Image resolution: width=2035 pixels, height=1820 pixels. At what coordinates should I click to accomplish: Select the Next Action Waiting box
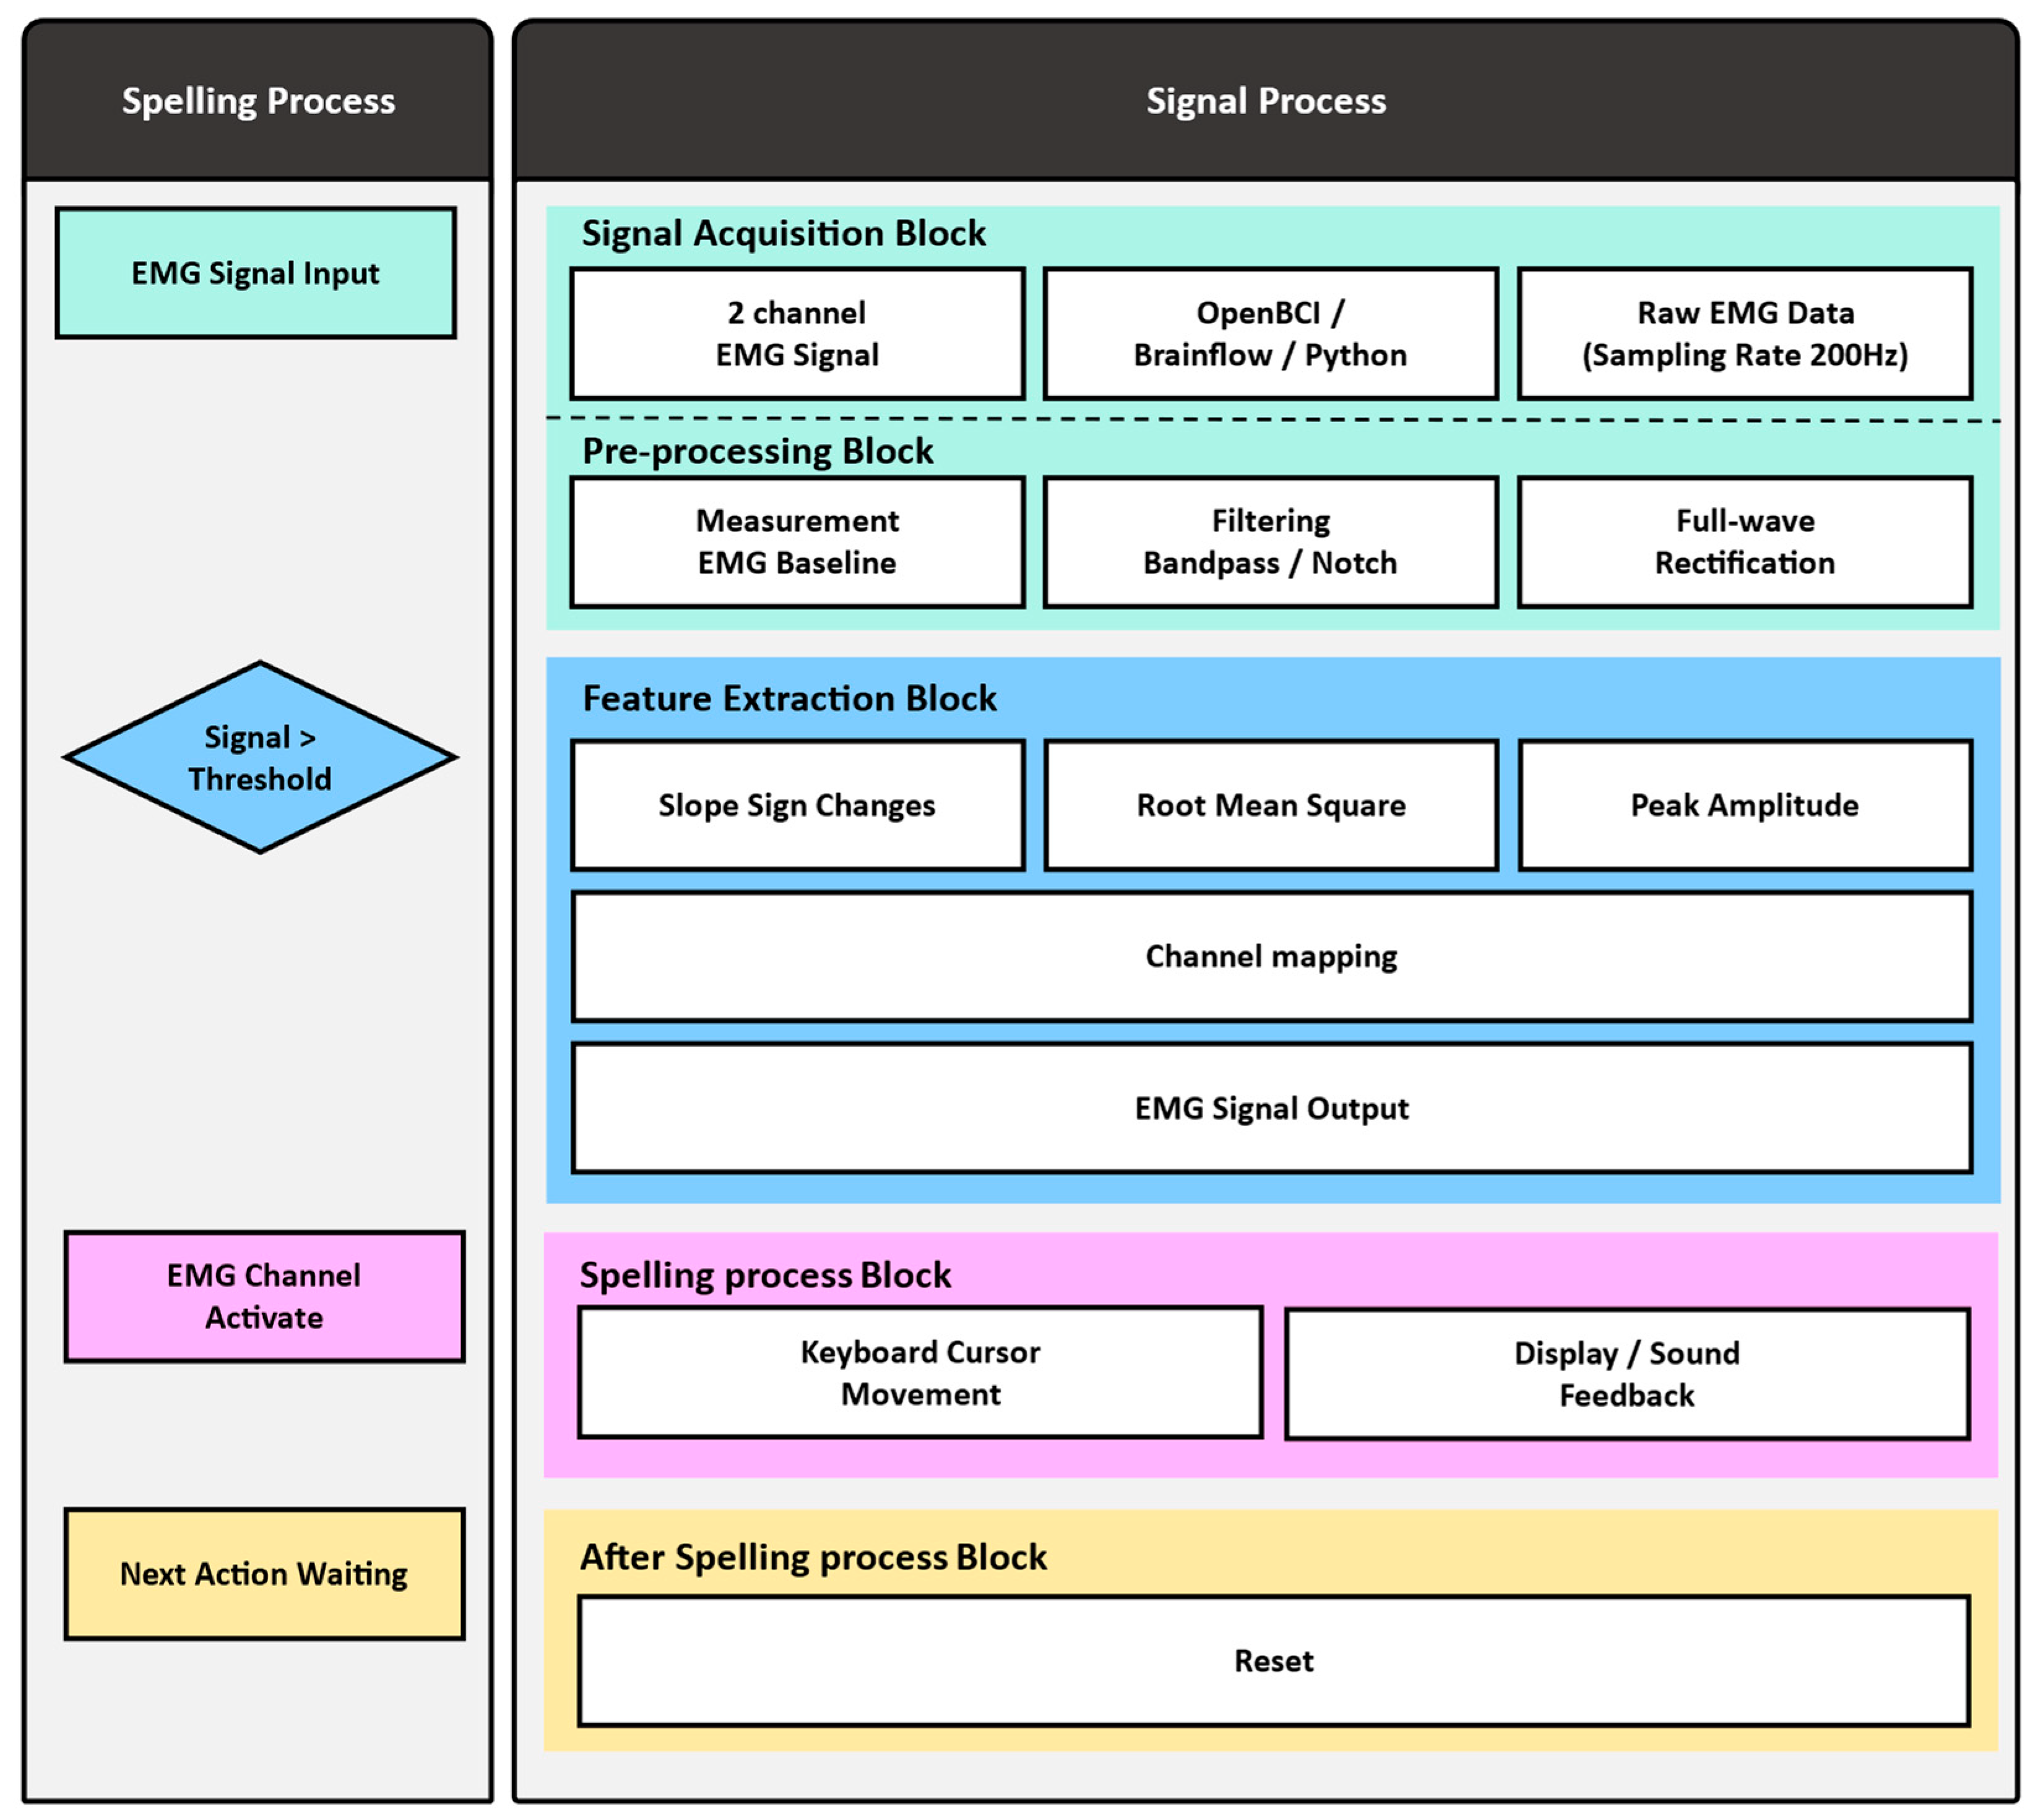click(264, 1574)
